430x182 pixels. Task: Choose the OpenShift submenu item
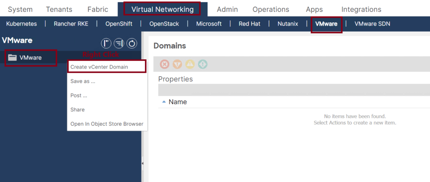119,24
